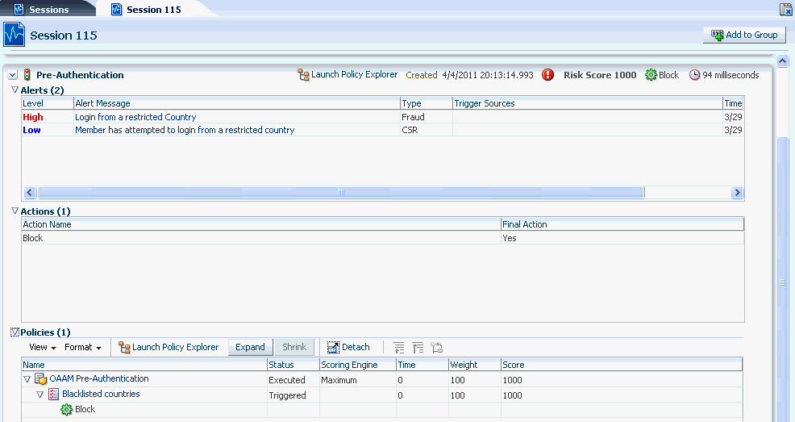
Task: Collapse the OAAM Pre-Authentication tree node
Action: click(27, 379)
